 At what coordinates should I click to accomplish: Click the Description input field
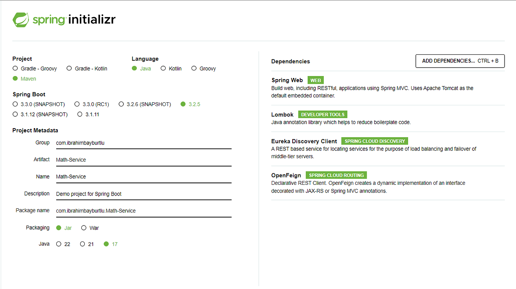click(x=144, y=194)
